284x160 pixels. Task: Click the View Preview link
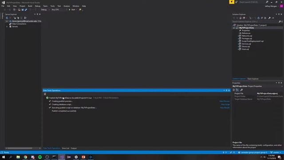point(225,101)
